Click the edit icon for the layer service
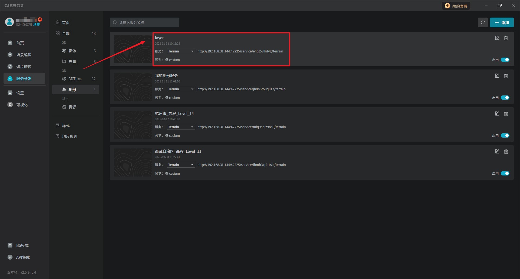The width and height of the screenshot is (520, 279). (x=497, y=38)
